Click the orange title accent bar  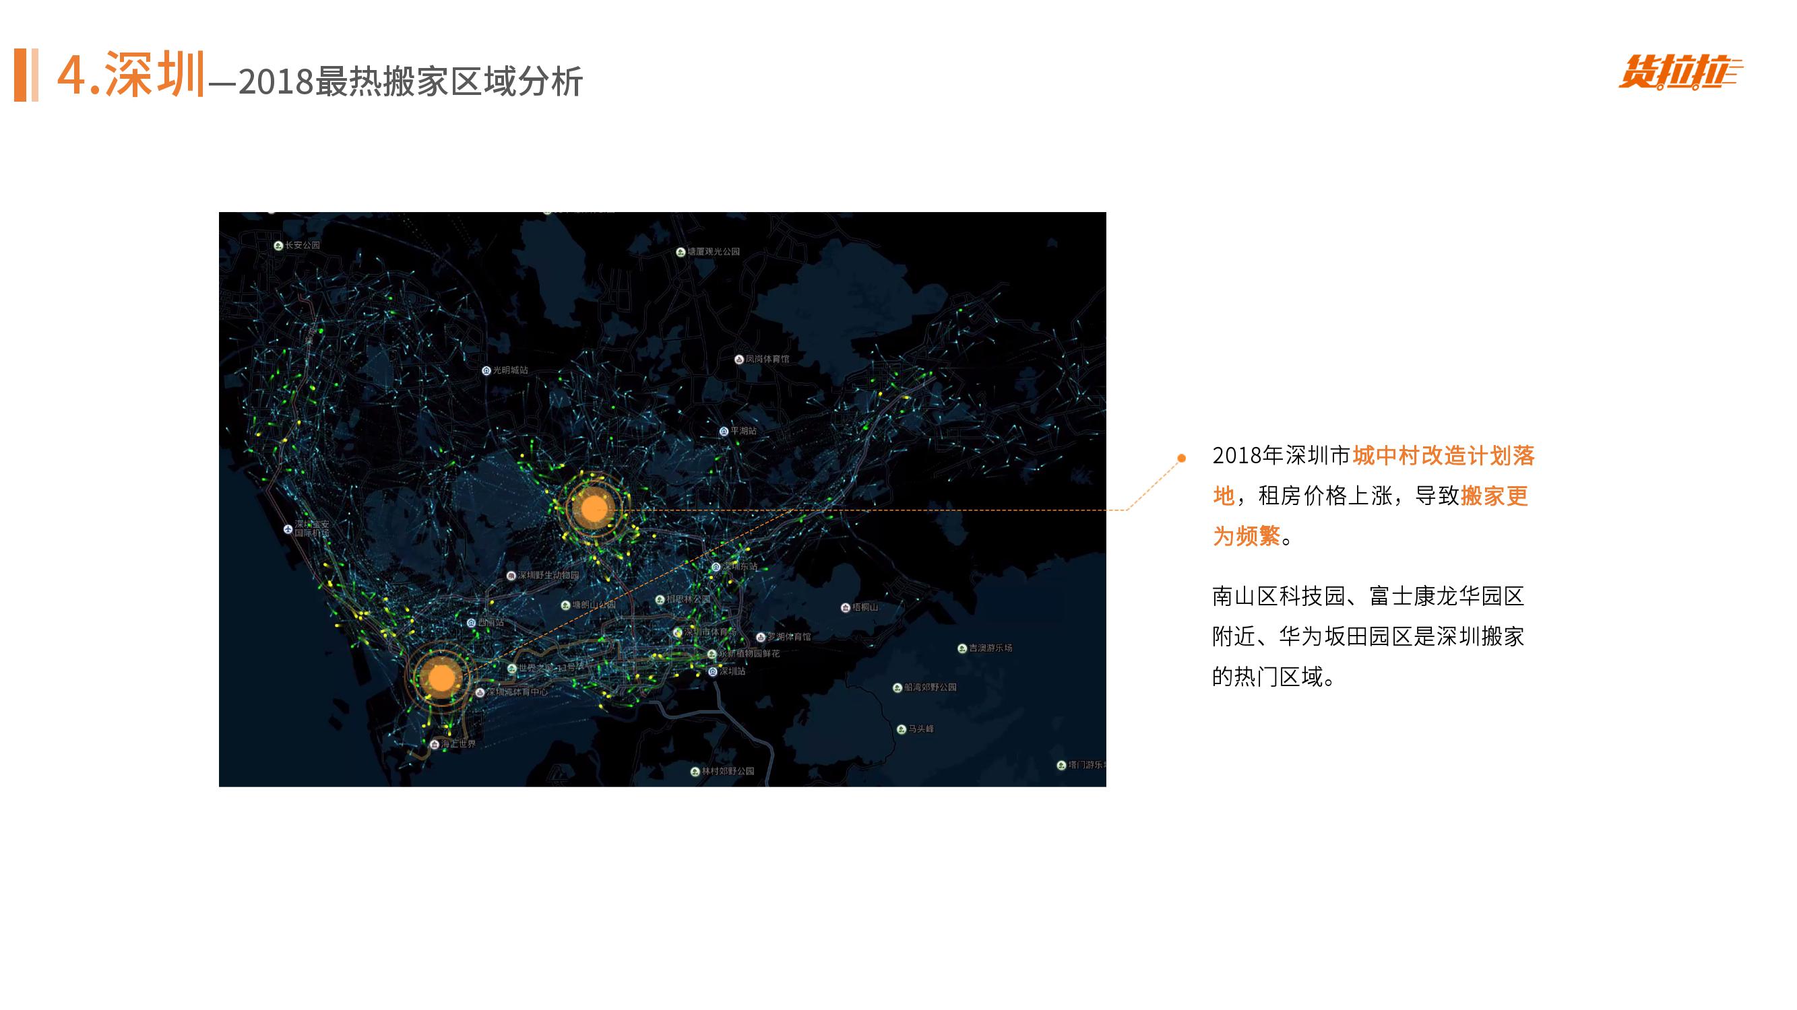pyautogui.click(x=22, y=75)
